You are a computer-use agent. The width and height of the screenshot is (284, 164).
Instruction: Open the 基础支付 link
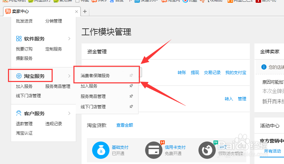120,147
